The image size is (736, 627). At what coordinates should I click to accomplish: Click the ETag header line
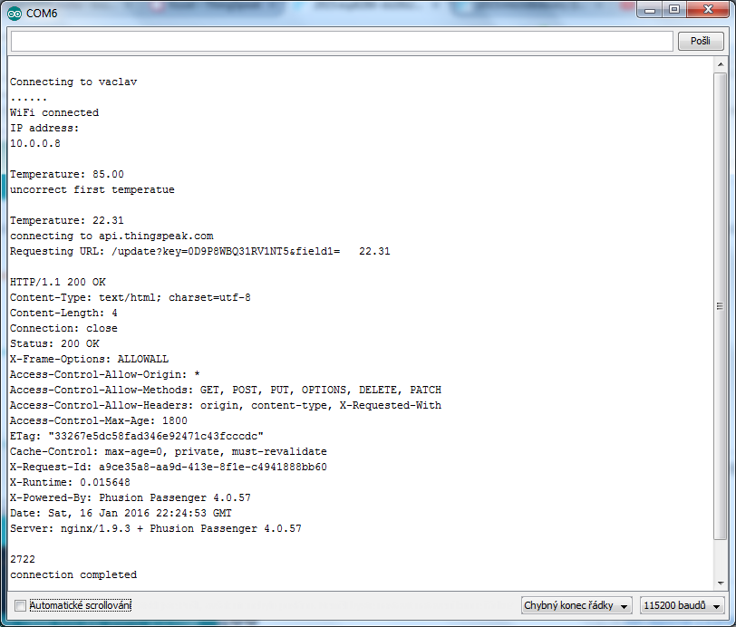coord(137,436)
